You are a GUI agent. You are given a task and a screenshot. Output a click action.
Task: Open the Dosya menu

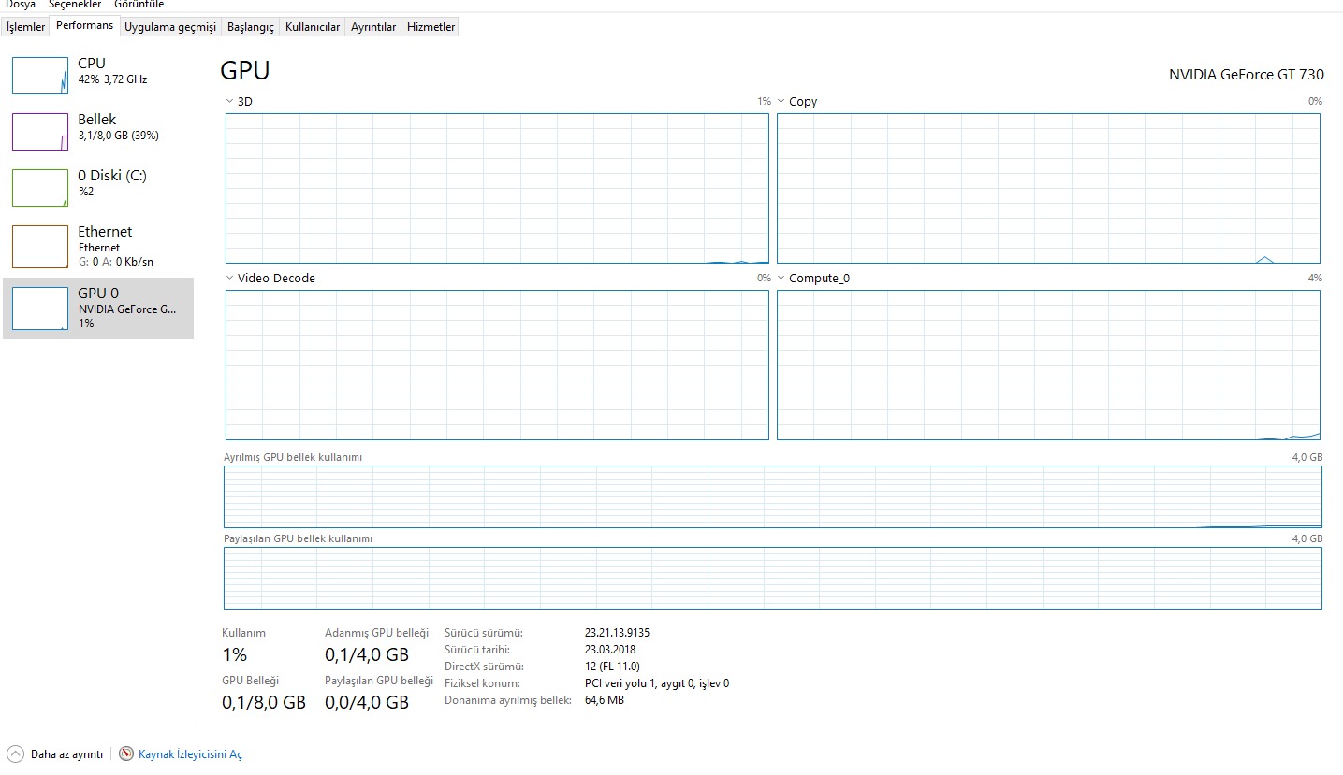[21, 5]
